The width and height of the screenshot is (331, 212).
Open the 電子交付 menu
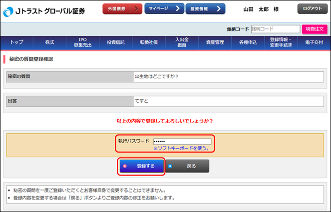[314, 42]
